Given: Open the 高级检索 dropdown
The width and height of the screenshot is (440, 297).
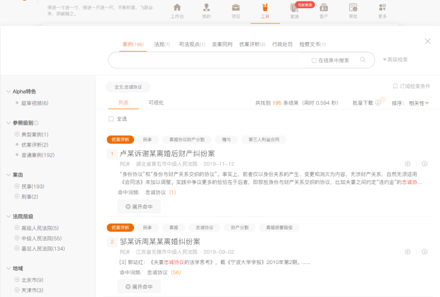Looking at the screenshot, I should [x=395, y=59].
